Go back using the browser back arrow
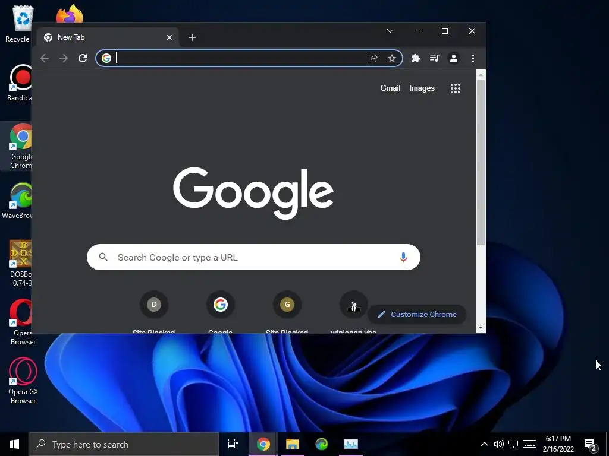 pyautogui.click(x=45, y=58)
